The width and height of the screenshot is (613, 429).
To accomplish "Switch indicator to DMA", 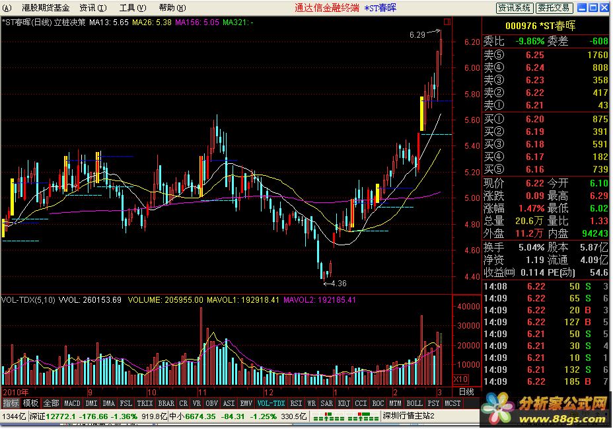I will click(108, 403).
